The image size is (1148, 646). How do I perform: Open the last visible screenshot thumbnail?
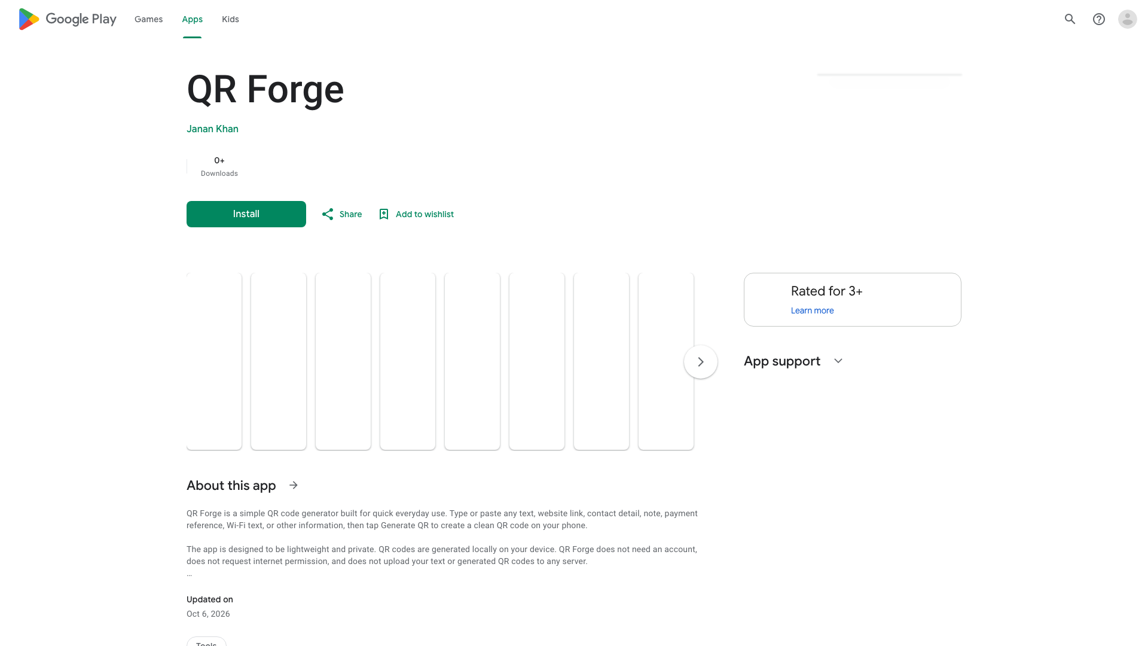point(666,361)
